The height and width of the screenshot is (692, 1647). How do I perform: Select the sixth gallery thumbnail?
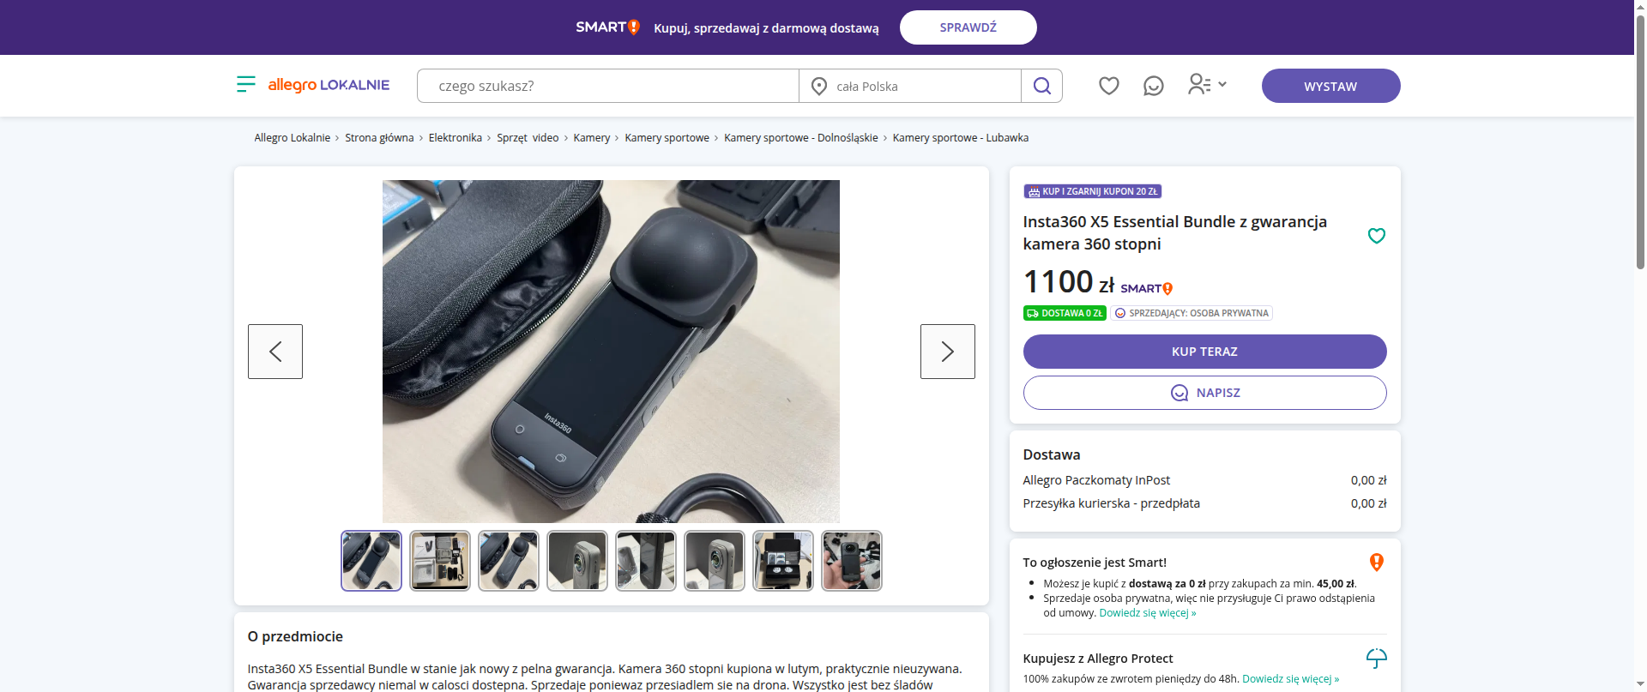click(715, 561)
